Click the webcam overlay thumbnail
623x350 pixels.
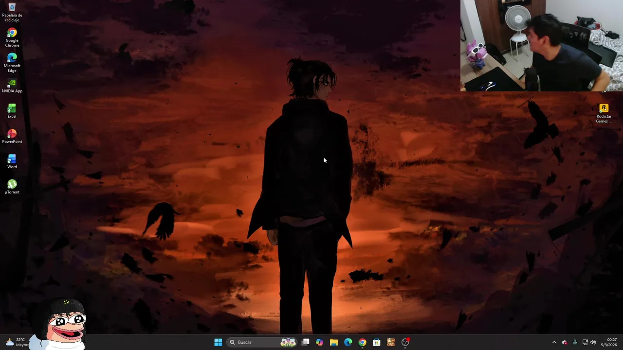[x=542, y=46]
